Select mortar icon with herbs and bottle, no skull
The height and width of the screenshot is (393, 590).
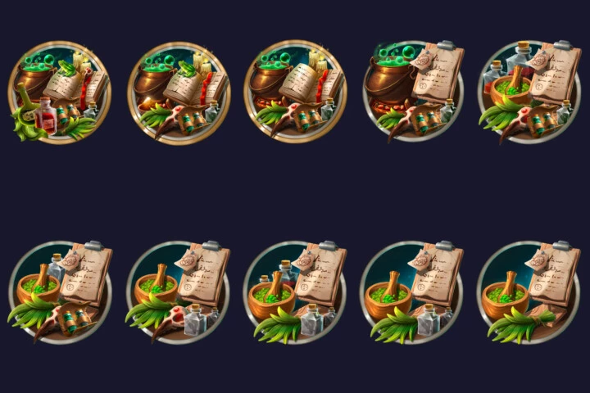412,292
